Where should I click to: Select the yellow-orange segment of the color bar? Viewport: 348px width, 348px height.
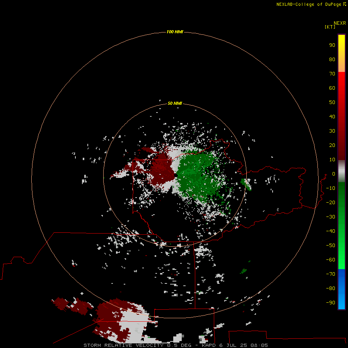click(x=341, y=53)
